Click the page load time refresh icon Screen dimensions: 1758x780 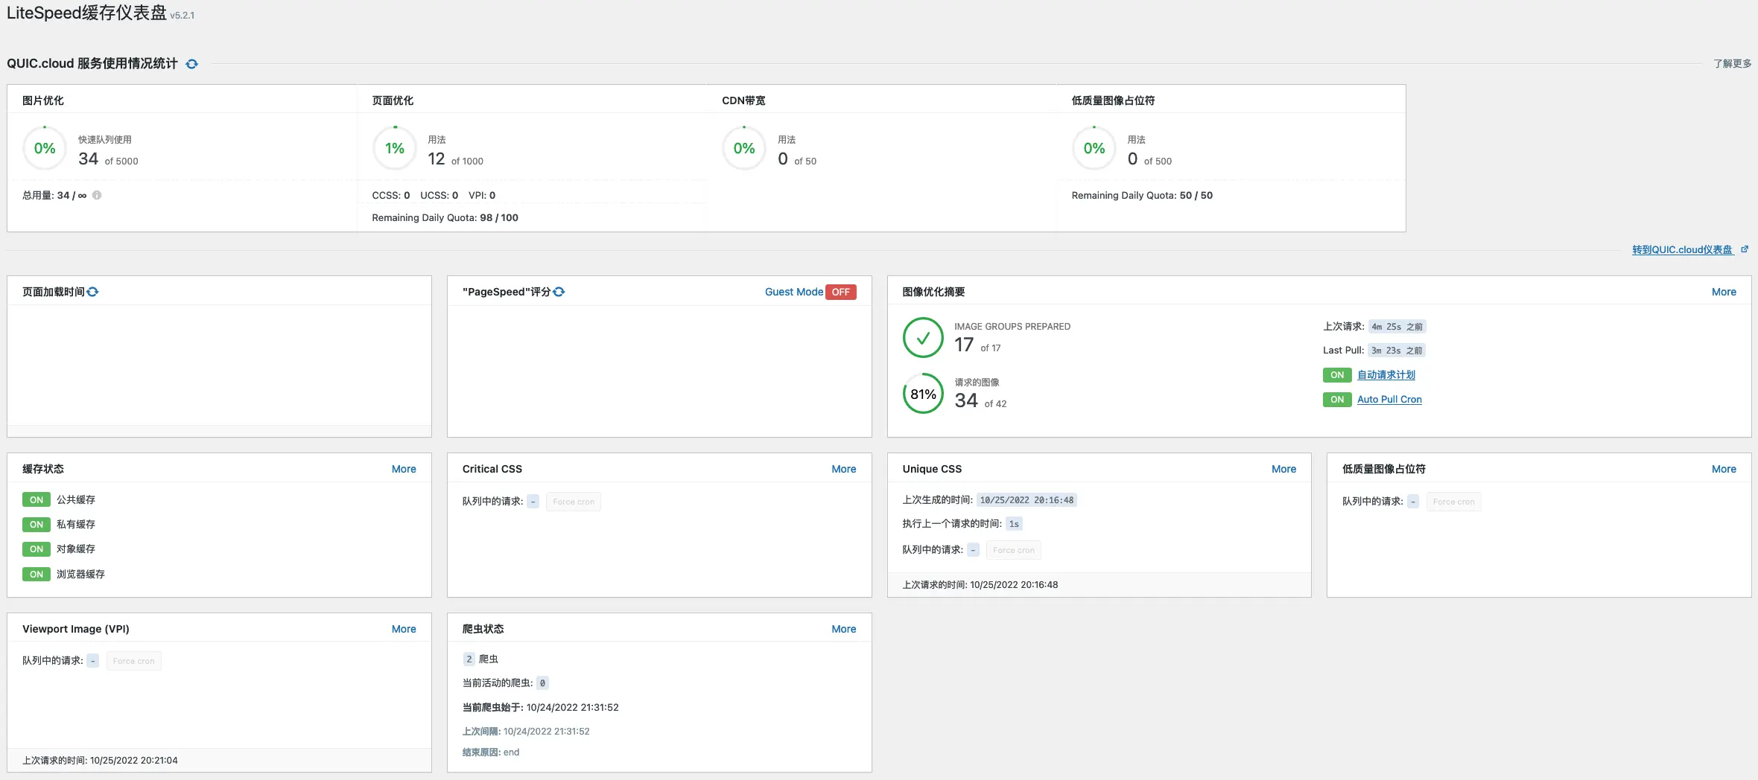[92, 292]
